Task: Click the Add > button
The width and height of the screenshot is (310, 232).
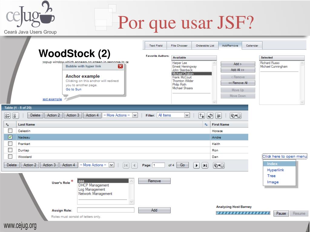Action: coord(238,64)
